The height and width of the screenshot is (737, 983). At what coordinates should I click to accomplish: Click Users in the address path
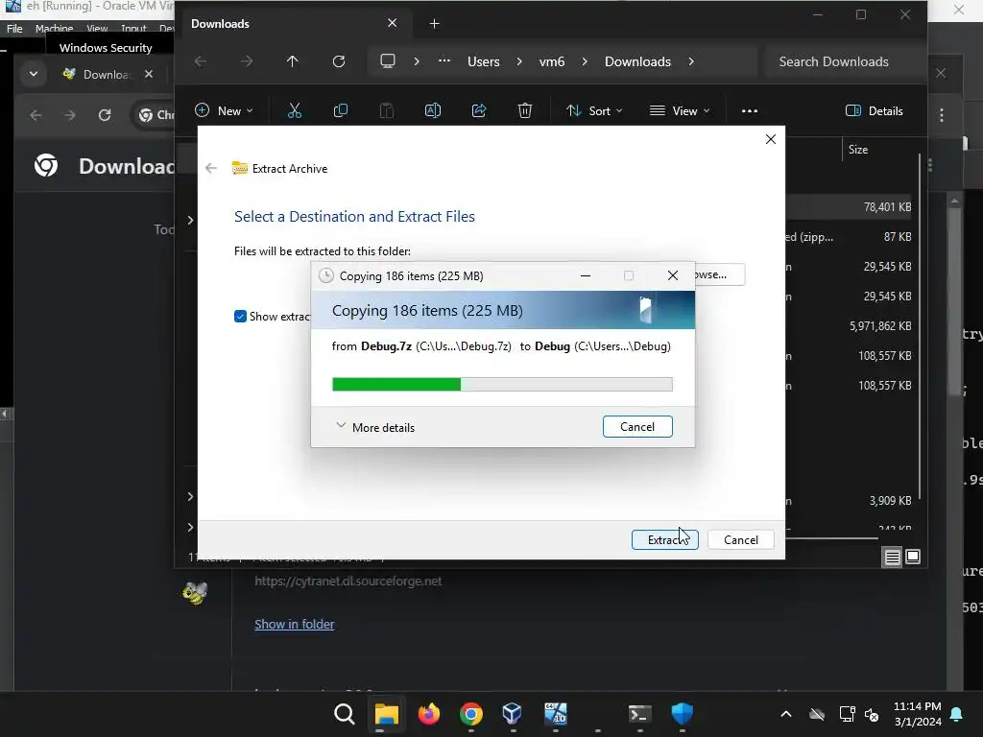tap(484, 61)
